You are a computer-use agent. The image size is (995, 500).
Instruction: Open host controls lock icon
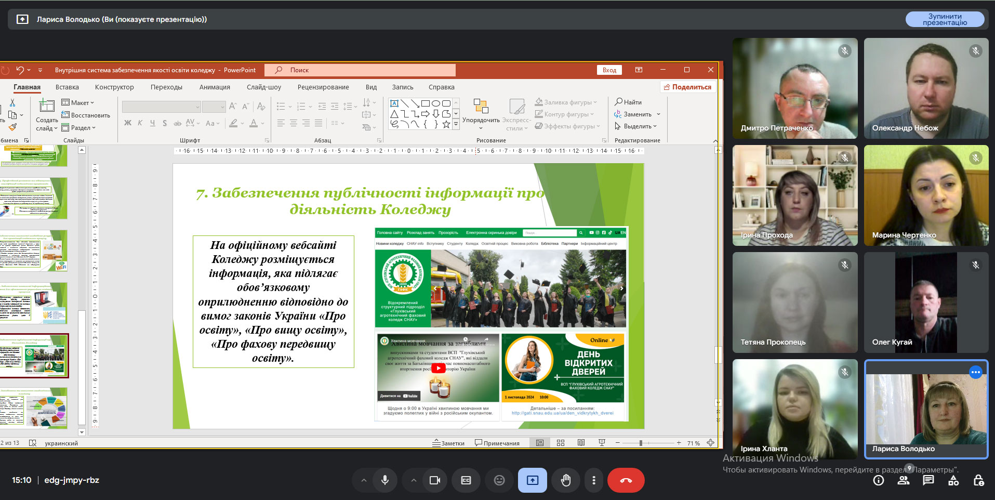(x=978, y=480)
